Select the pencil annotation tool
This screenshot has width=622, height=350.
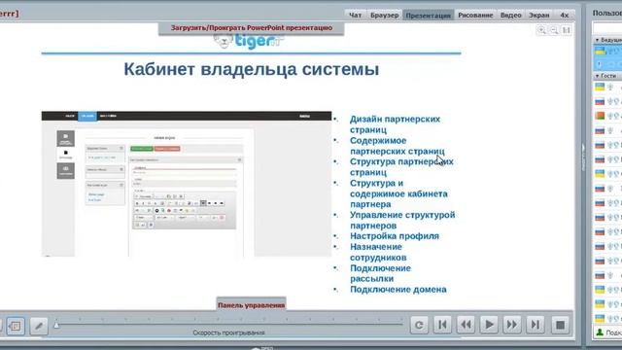pos(39,326)
